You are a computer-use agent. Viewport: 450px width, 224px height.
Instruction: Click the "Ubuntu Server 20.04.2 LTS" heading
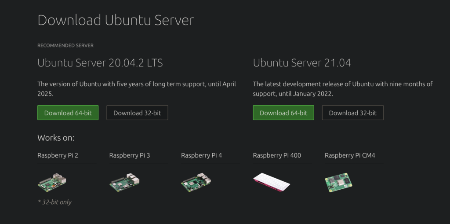(100, 63)
